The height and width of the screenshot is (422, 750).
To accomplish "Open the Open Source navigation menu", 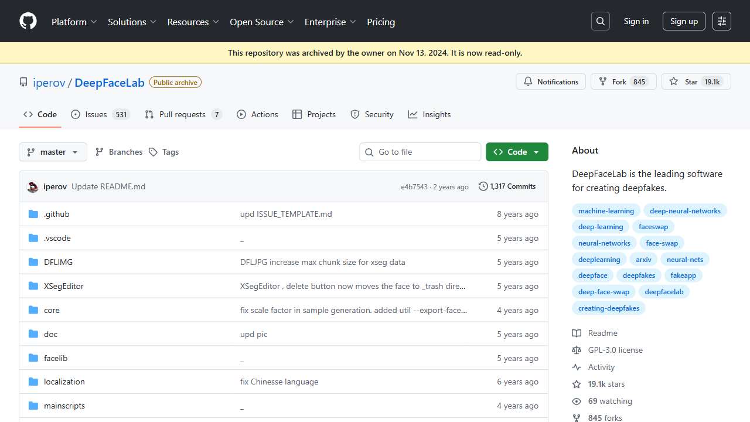I will [261, 22].
